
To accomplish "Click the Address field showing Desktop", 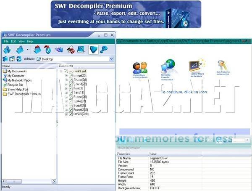I will (75, 59).
